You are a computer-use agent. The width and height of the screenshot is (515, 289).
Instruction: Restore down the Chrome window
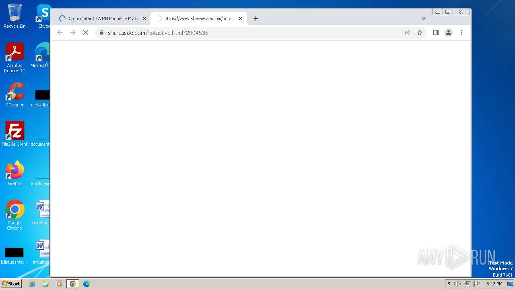448,12
